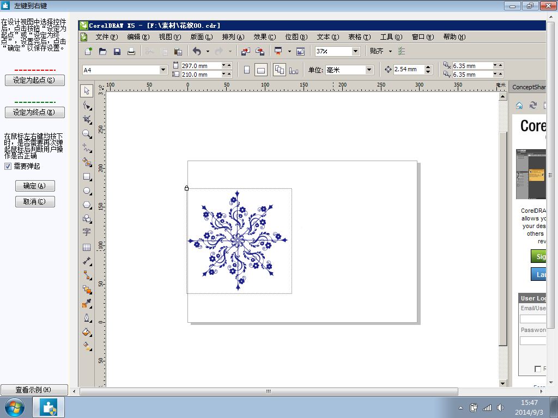558x418 pixels.
Task: Click the Windows Start orb
Action: 15,407
